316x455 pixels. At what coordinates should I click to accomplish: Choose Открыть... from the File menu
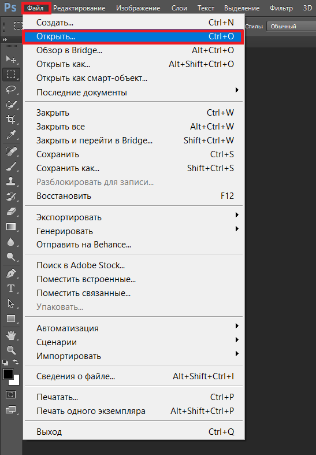[x=133, y=36]
